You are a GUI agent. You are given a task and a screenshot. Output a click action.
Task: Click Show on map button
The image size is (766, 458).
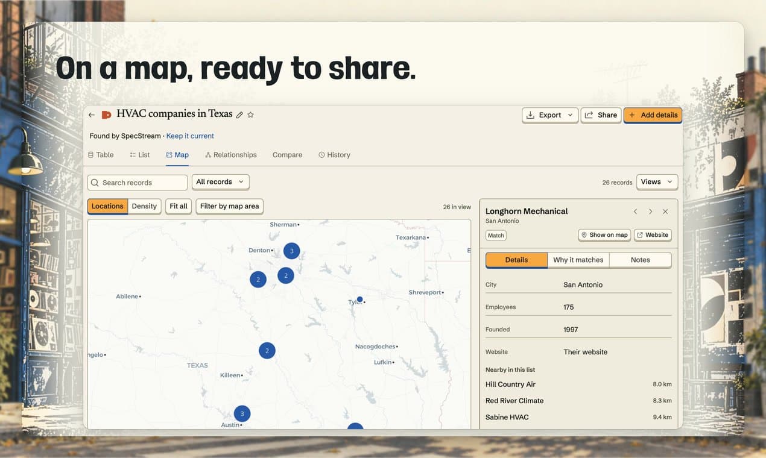pyautogui.click(x=604, y=235)
